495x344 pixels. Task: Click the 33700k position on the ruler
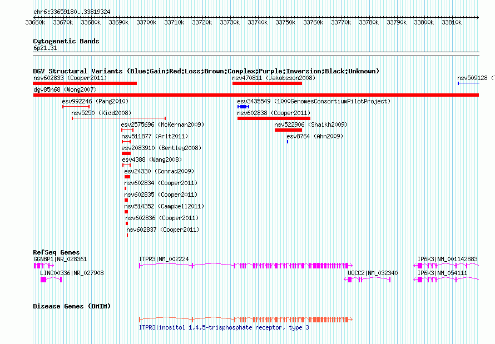146,22
